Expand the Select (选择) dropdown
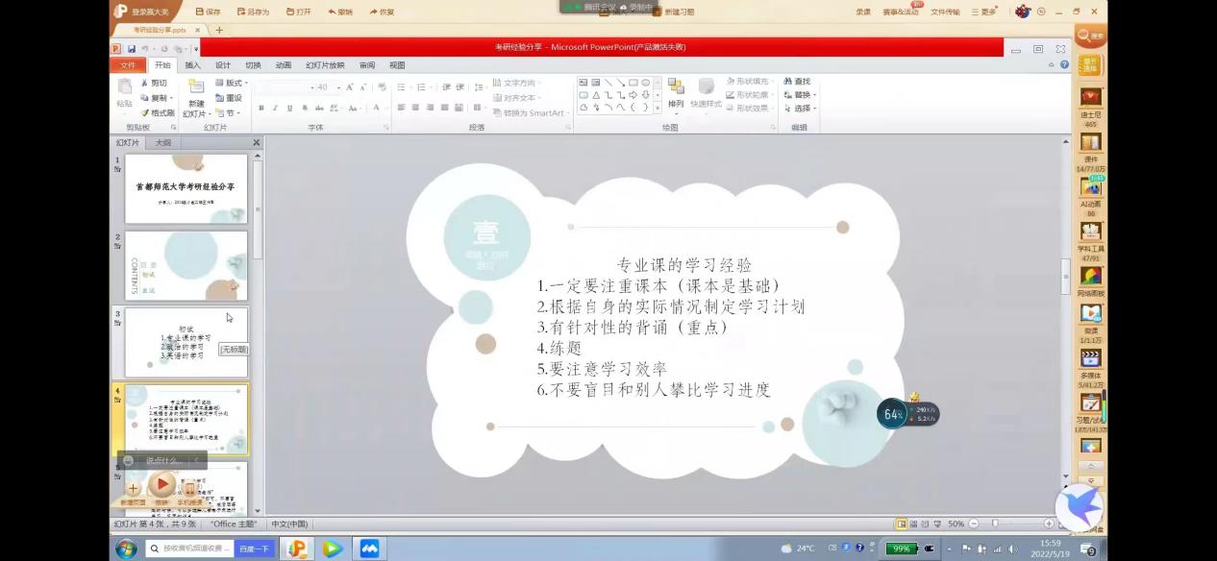The width and height of the screenshot is (1217, 561). pos(802,109)
